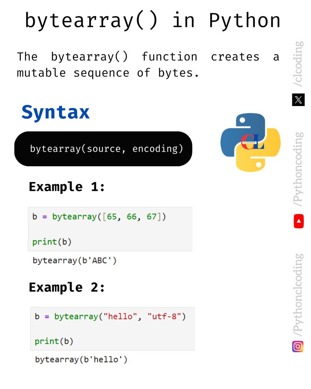Viewport: 311px width, 389px height.
Task: Click code line "b = bytearray([65, 66, 67])"
Action: [x=99, y=217]
